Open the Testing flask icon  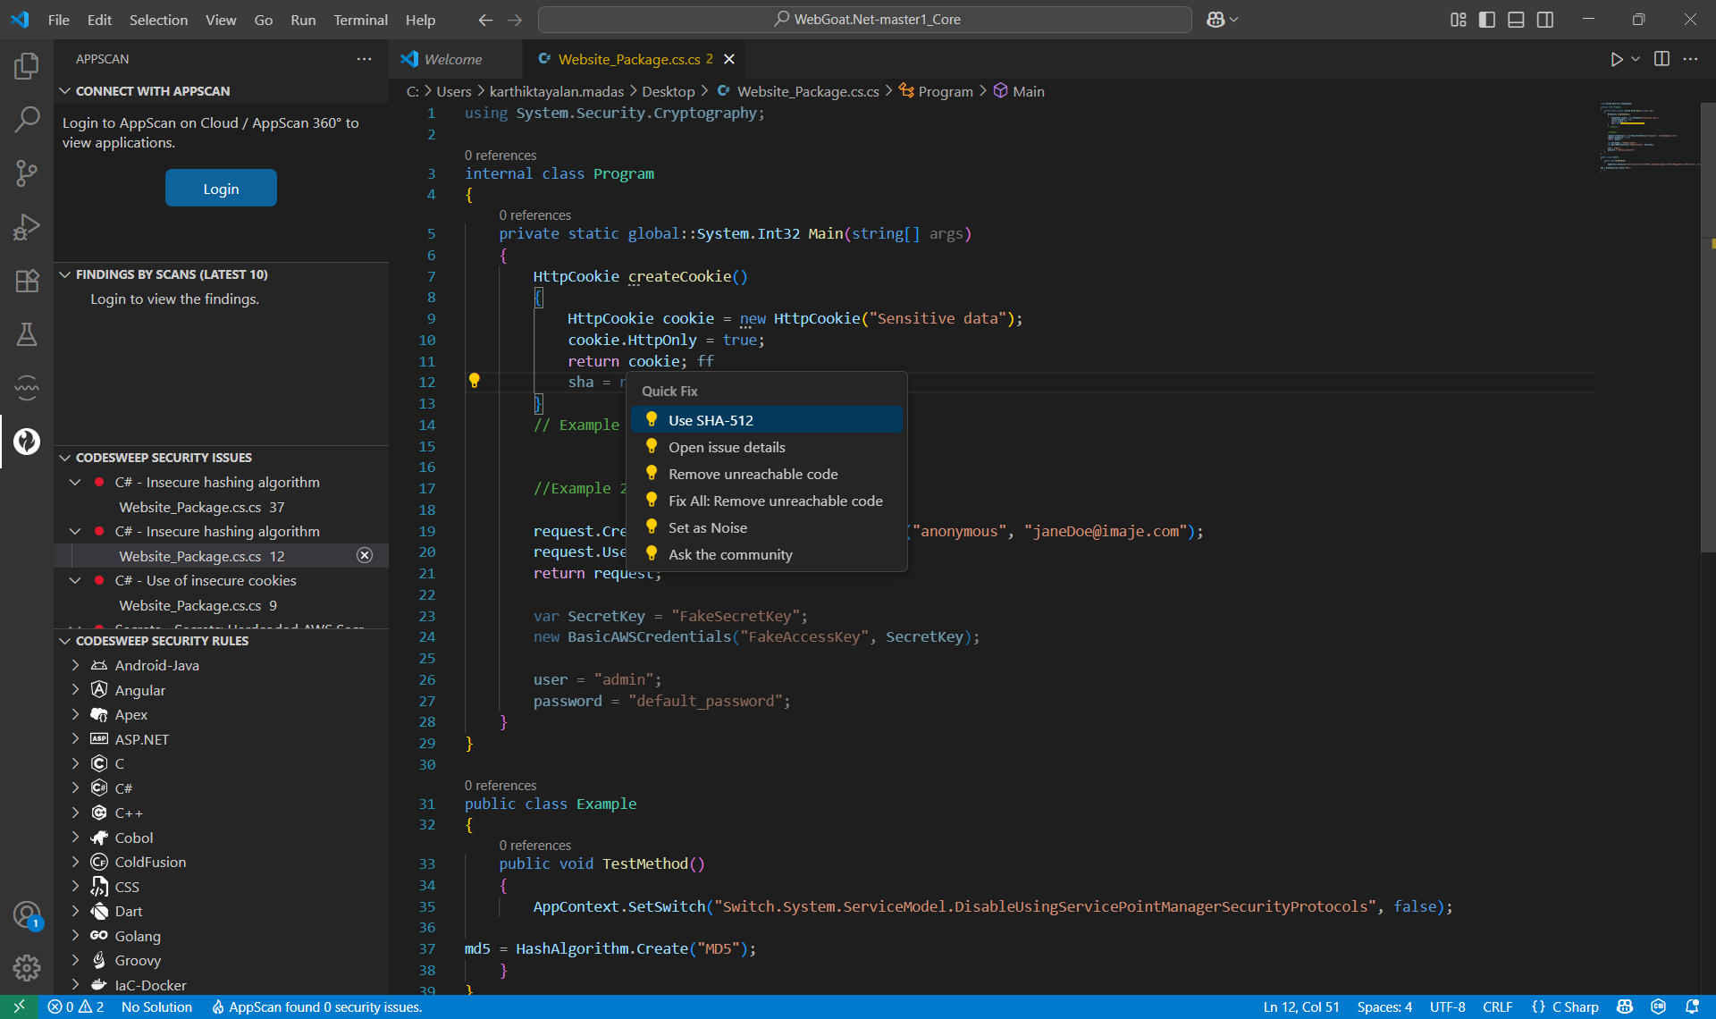(x=27, y=334)
